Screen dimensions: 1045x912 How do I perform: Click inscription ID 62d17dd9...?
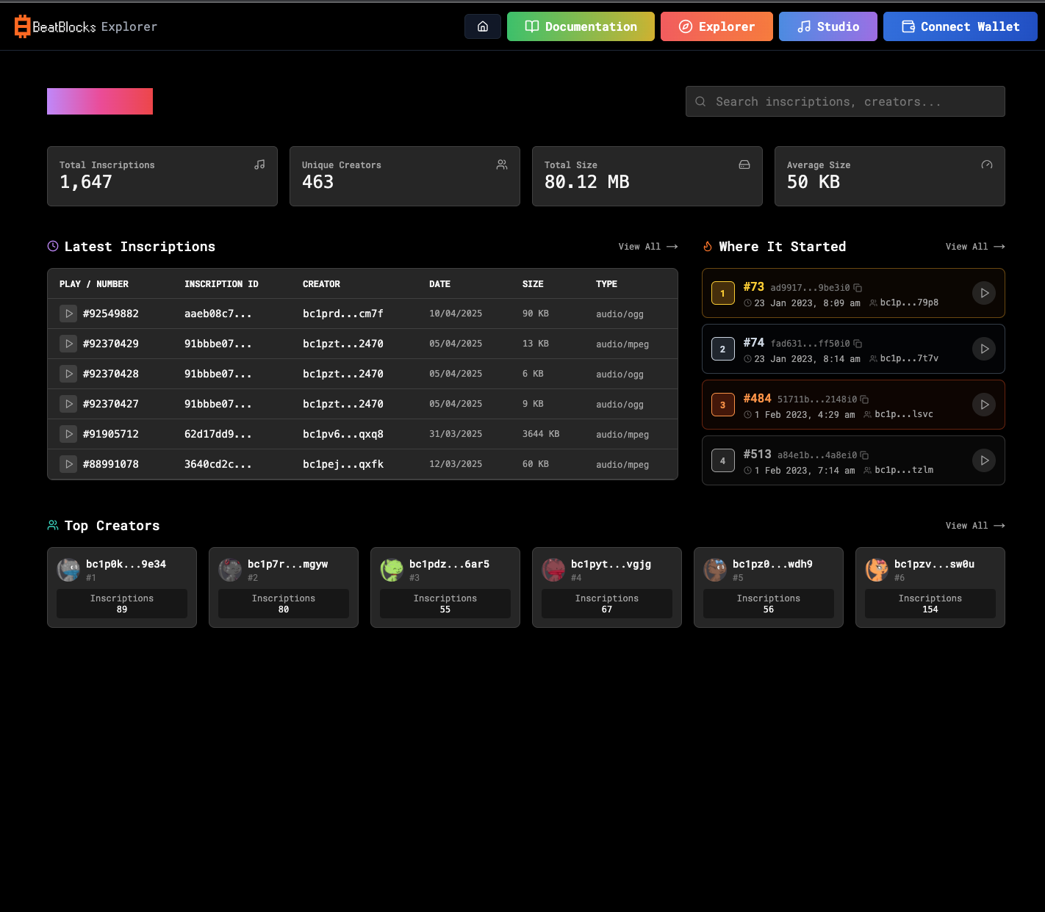click(x=218, y=434)
